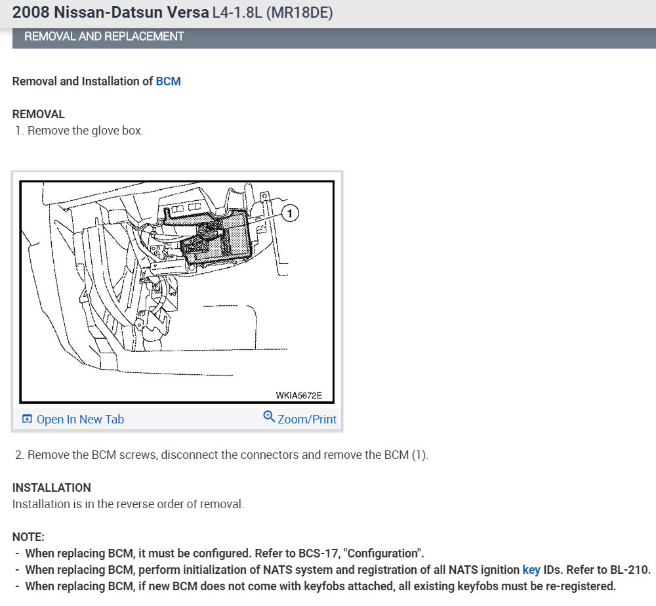Click the magnifier zoom icon

tap(268, 417)
